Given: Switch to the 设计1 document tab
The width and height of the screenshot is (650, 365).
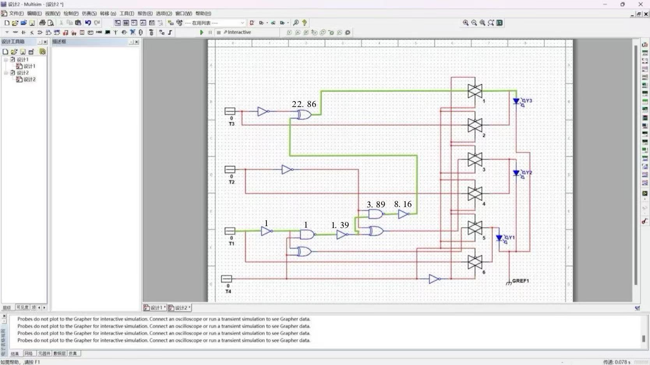Looking at the screenshot, I should 155,308.
